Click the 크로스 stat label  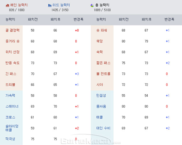coord(10,117)
